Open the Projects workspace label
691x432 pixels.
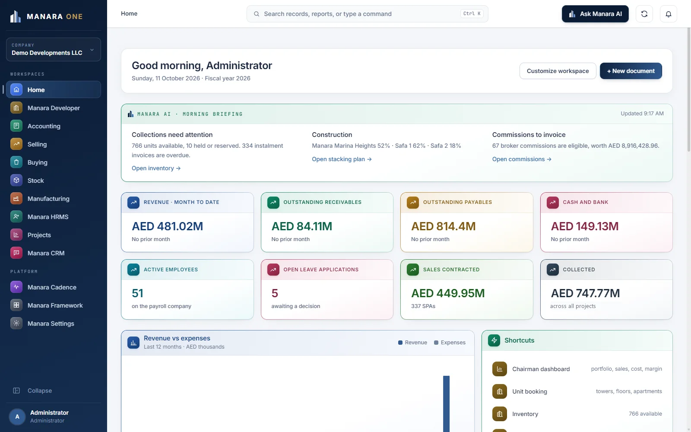click(x=39, y=235)
